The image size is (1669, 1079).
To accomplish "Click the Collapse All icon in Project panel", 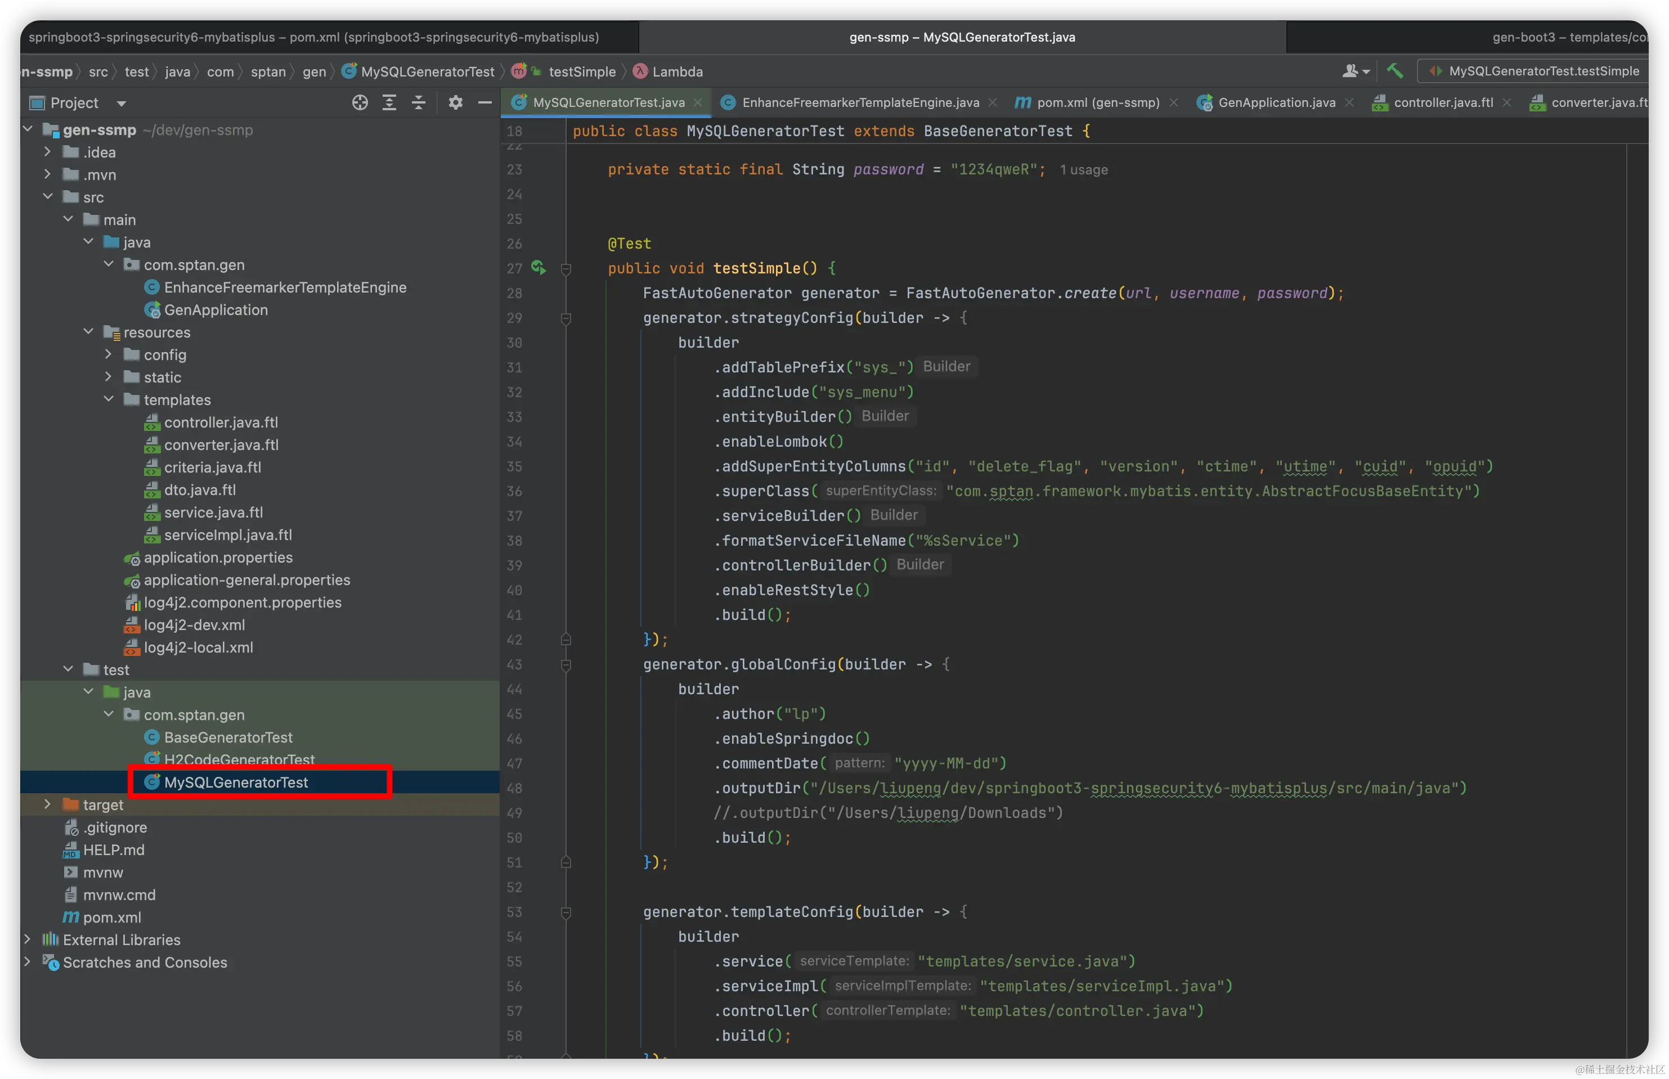I will [x=418, y=102].
